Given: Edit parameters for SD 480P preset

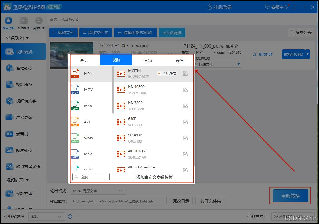Looking at the screenshot, I should tap(185, 138).
